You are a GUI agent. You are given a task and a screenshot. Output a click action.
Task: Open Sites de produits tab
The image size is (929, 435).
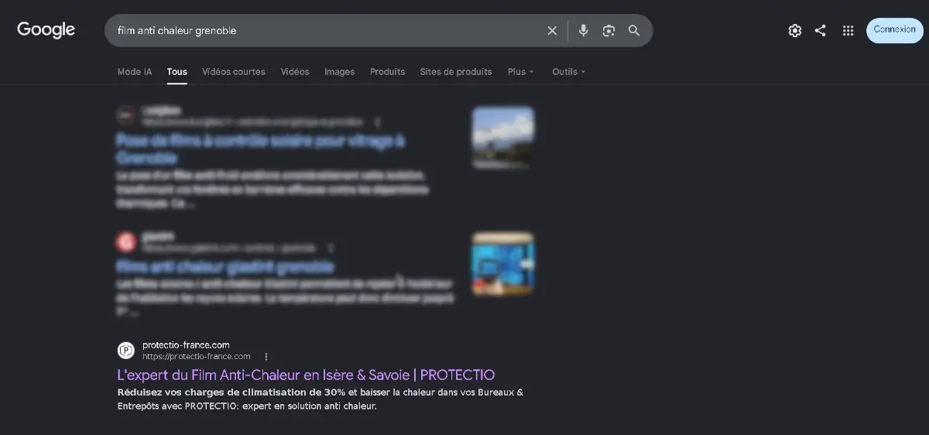point(456,72)
